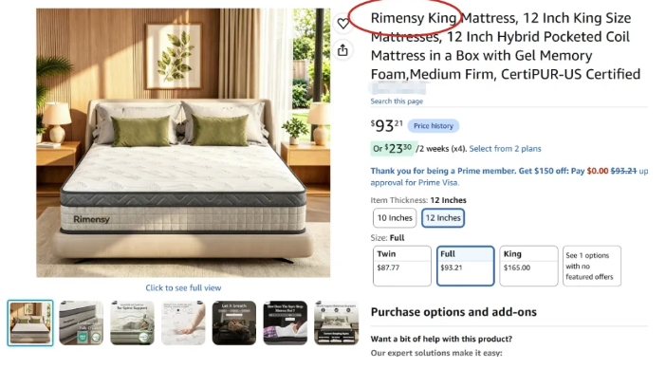Click the Search this page link
This screenshot has height=369, width=666.
click(397, 101)
